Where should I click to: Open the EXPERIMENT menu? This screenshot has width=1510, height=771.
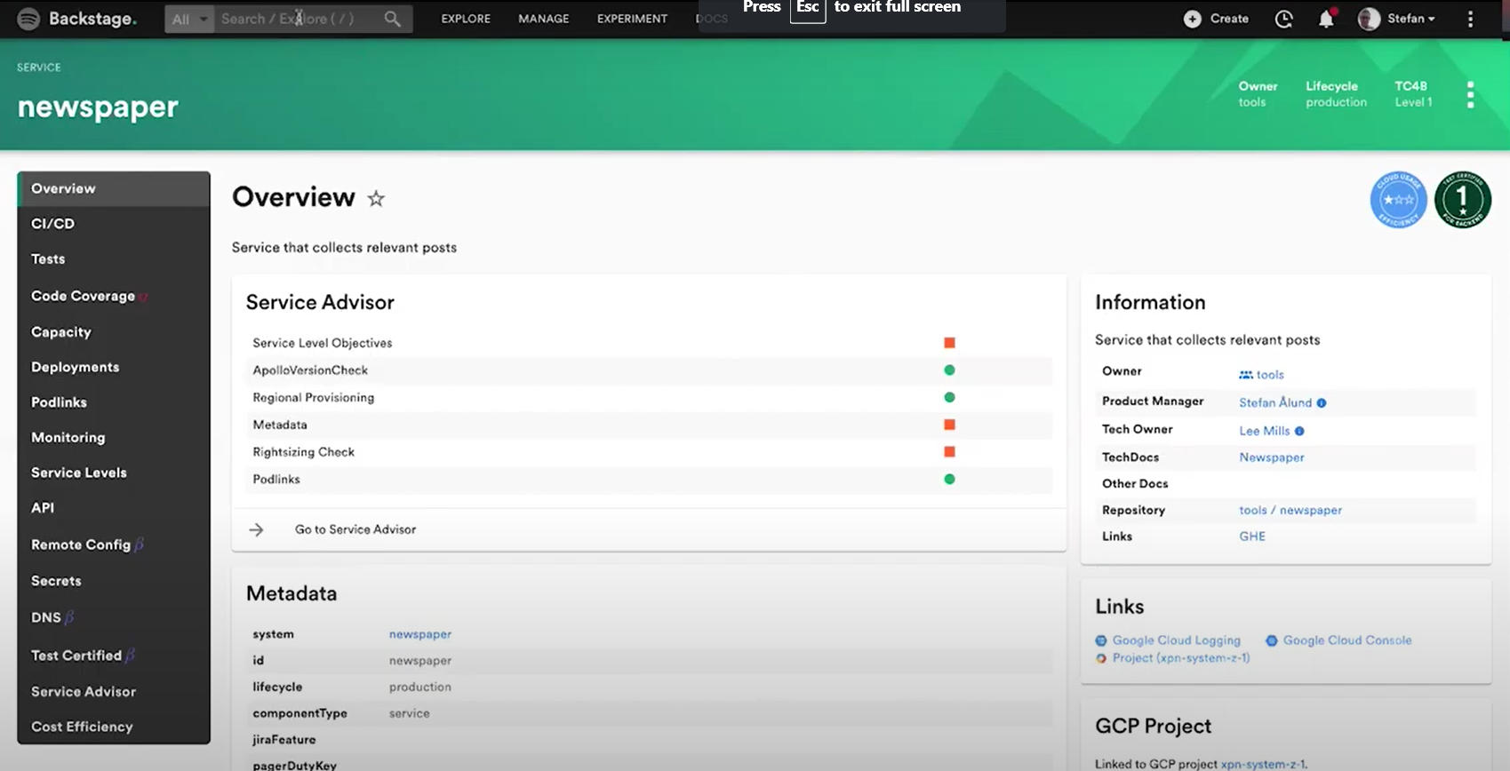click(632, 19)
